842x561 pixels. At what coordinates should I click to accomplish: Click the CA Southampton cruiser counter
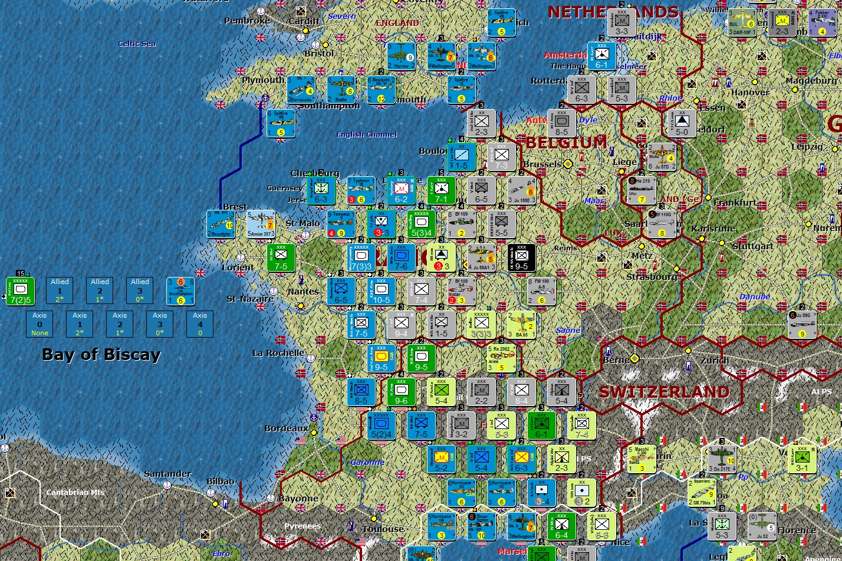(x=181, y=291)
